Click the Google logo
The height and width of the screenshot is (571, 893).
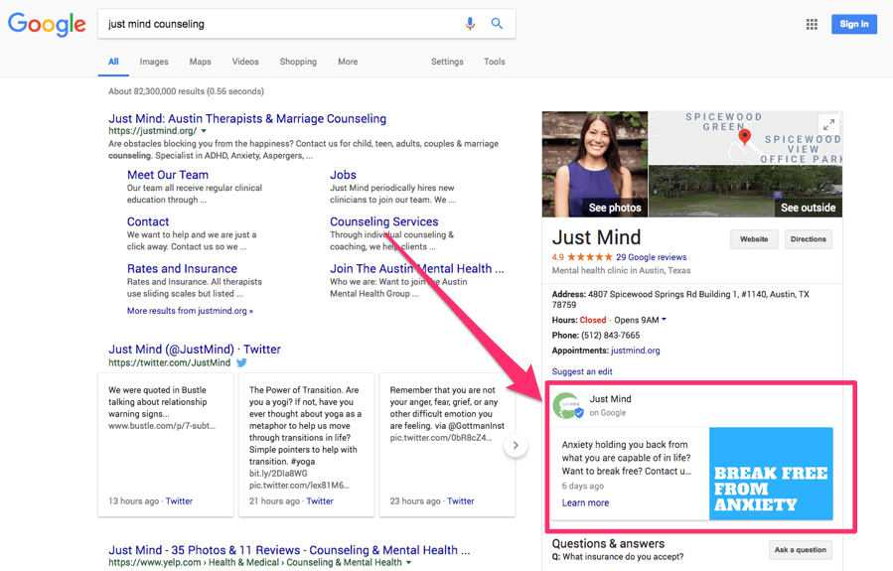coord(47,24)
